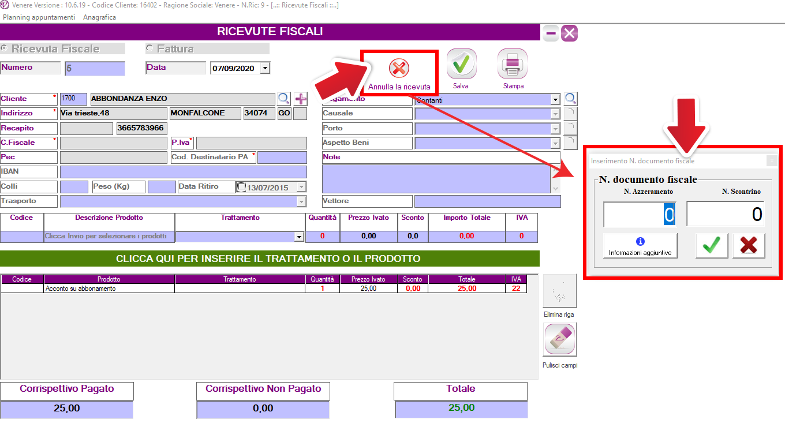Click the Prezzo Ivato entry cell 0,00
This screenshot has height=427, width=785.
click(369, 236)
